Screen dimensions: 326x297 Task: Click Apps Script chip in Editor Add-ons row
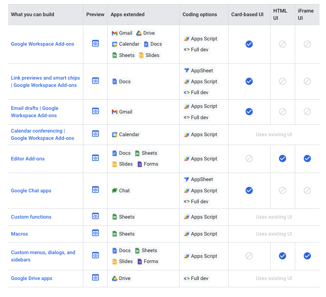pyautogui.click(x=201, y=159)
